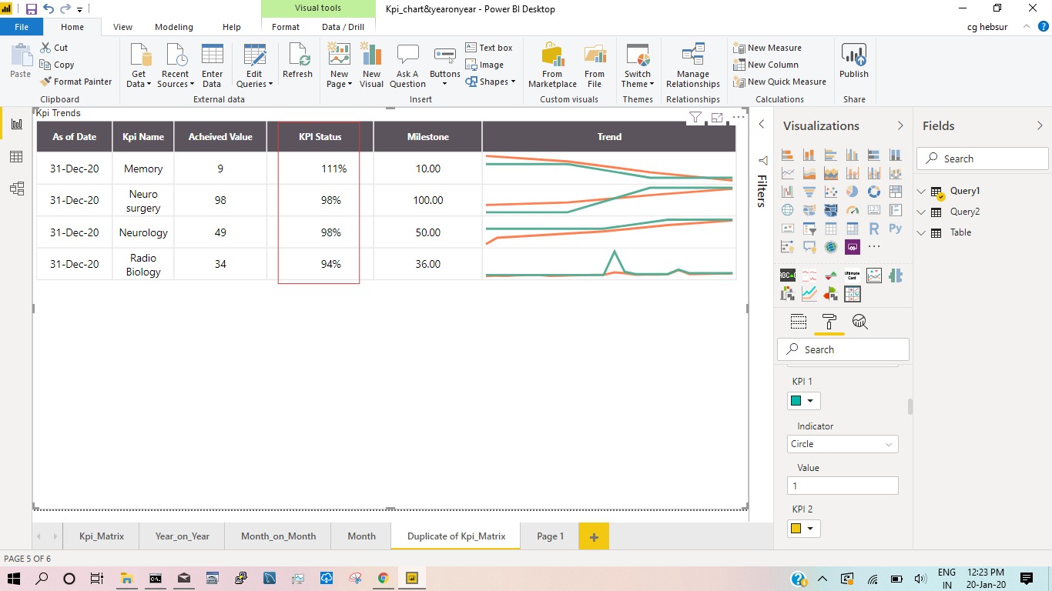Select the PowerApps purple visual icon
The image size is (1052, 591).
click(853, 247)
